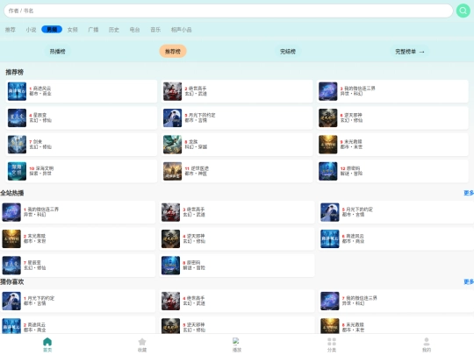The height and width of the screenshot is (355, 474).
Task: Switch to the 相声小品 category tab
Action: [x=182, y=30]
